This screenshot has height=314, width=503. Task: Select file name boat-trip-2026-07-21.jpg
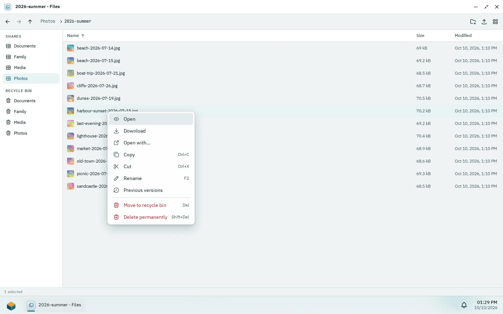tap(101, 73)
